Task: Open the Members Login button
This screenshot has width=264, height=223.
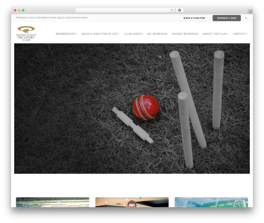Action: tap(227, 18)
